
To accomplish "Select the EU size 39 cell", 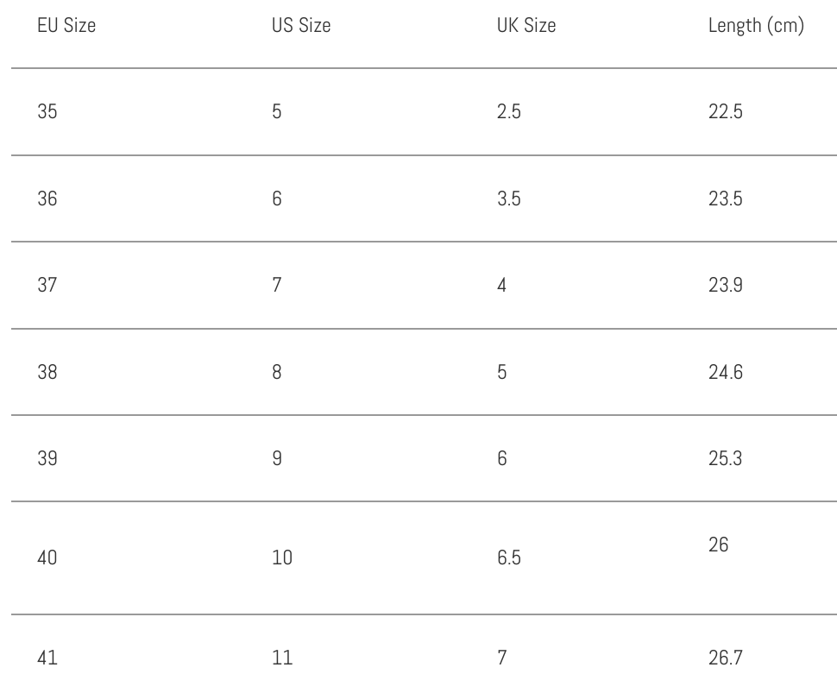I will [x=47, y=458].
